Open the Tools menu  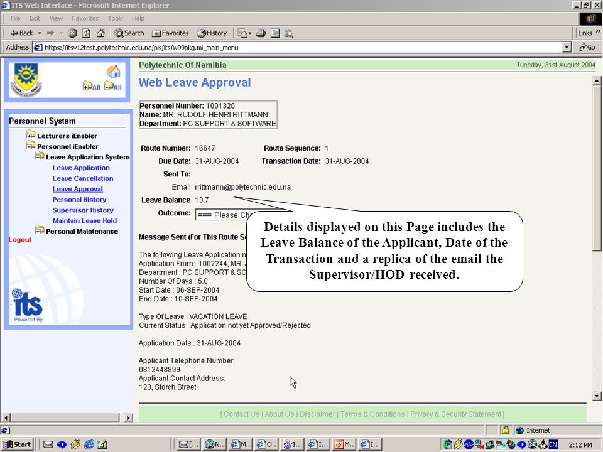[115, 18]
